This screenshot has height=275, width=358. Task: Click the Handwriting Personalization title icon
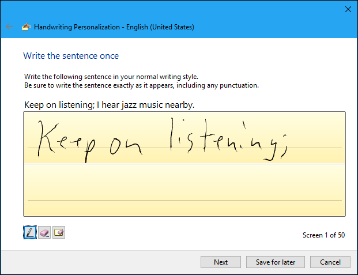click(x=27, y=27)
